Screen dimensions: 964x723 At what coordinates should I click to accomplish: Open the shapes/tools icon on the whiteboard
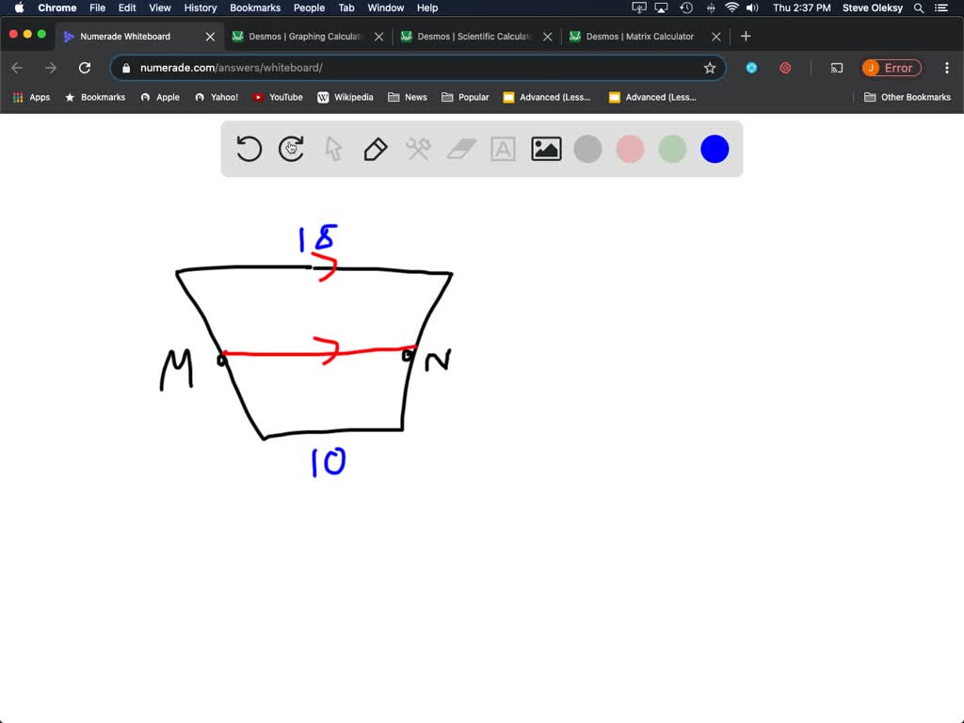(417, 149)
